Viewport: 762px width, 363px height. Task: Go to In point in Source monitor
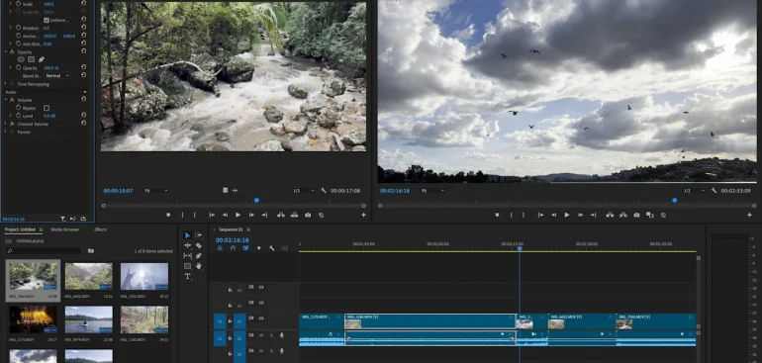[212, 215]
